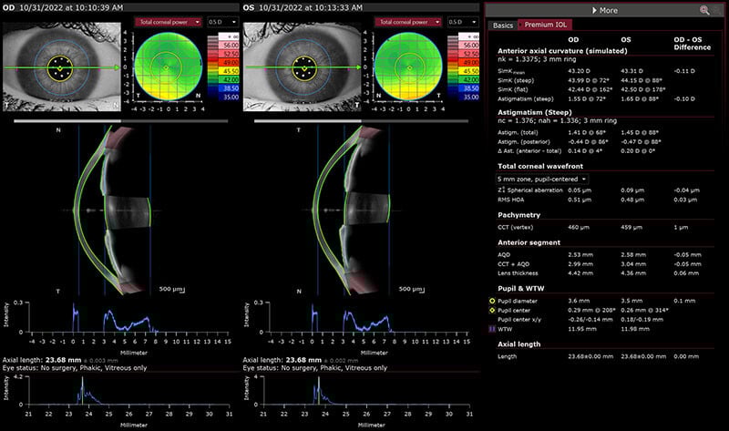Select the Premium IOL tab
This screenshot has width=729, height=431.
pyautogui.click(x=543, y=26)
